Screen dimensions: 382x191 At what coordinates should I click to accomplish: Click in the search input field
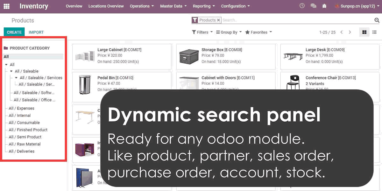tap(296, 20)
